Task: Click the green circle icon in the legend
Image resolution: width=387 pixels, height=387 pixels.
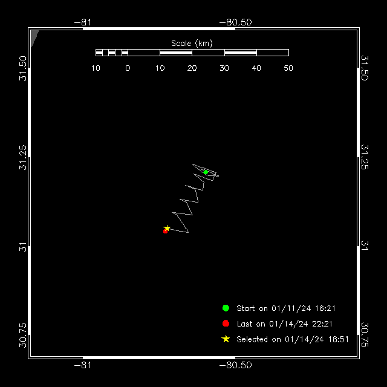Action: (x=226, y=308)
